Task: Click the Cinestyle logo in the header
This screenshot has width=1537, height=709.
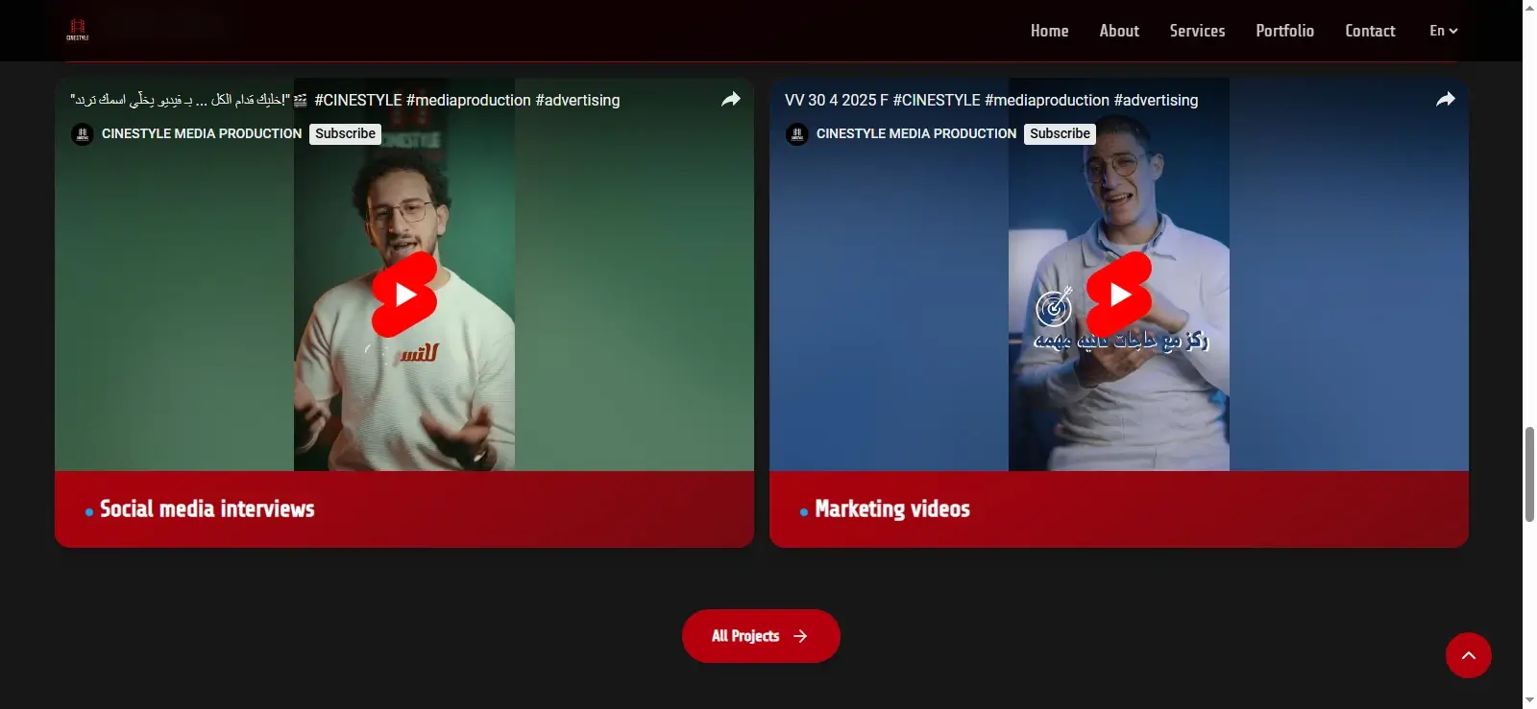Action: tap(78, 30)
